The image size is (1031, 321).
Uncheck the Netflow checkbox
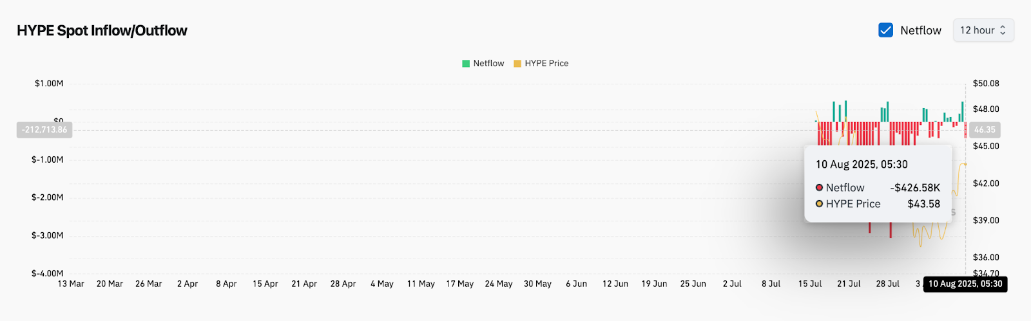click(886, 30)
